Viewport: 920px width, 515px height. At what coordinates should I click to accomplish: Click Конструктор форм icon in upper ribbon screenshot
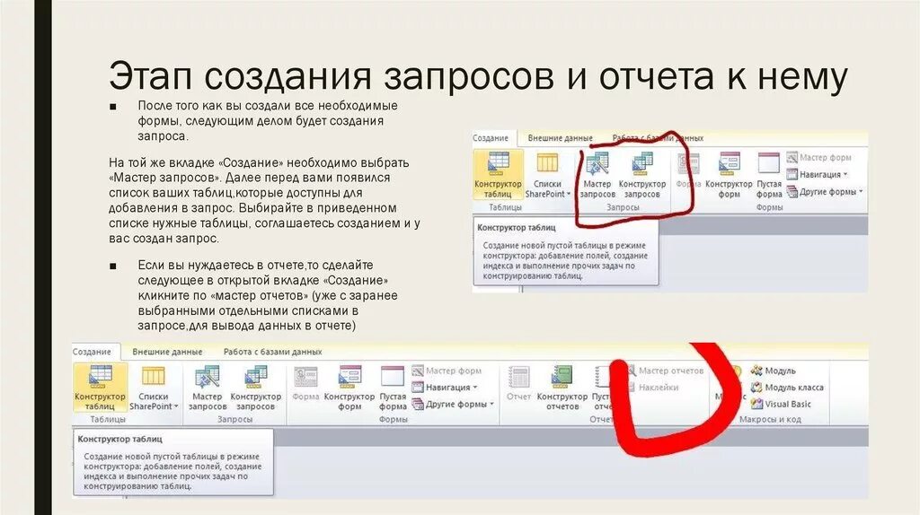729,175
